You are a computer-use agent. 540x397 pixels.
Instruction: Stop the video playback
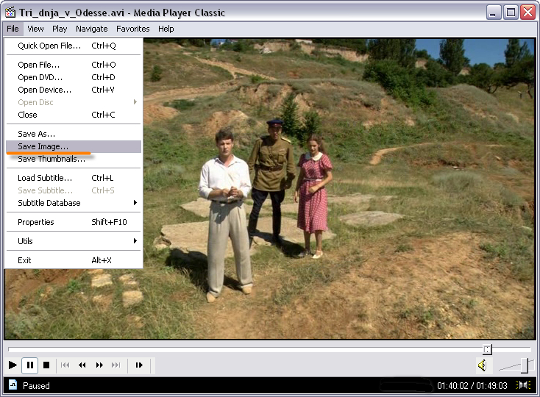coord(46,365)
